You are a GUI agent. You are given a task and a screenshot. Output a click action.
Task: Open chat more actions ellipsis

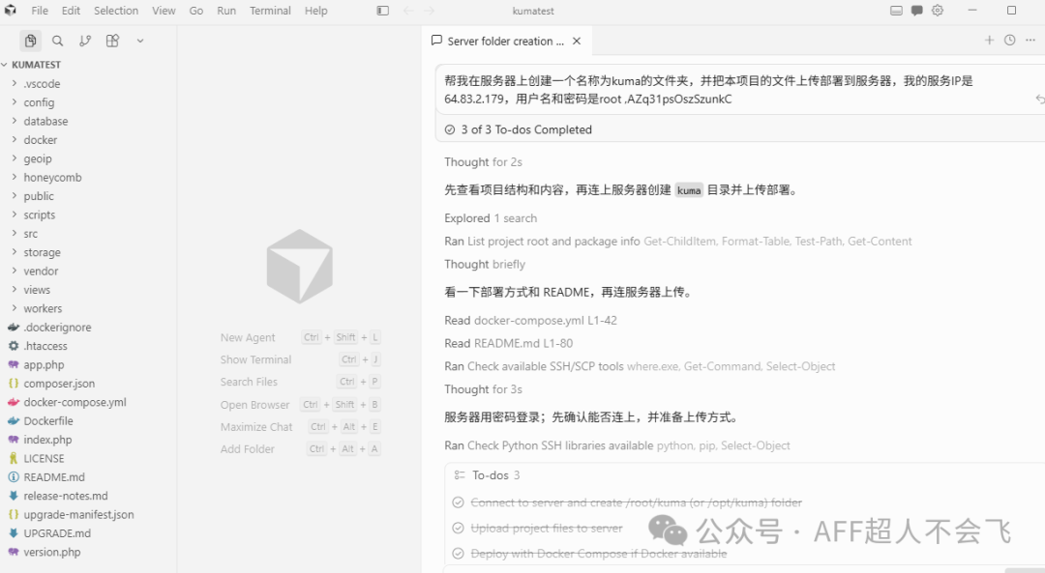click(1030, 41)
